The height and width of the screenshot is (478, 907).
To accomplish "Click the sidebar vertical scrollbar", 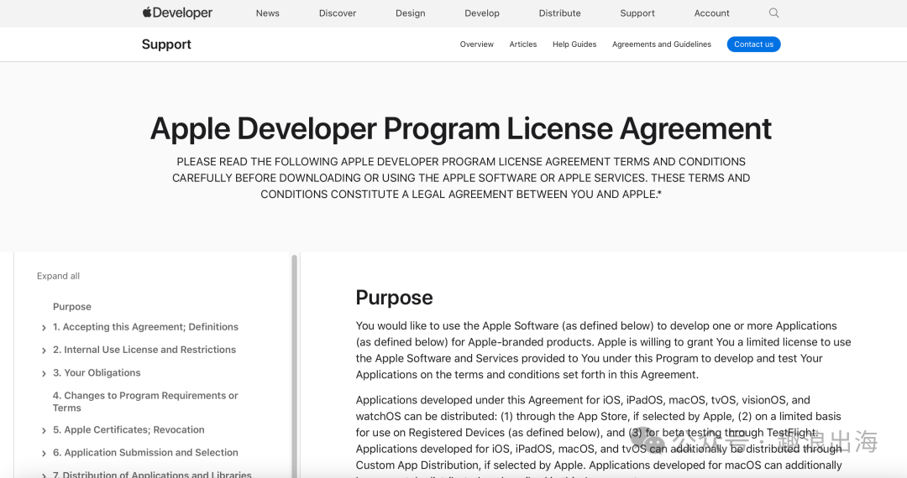I will pos(294,365).
